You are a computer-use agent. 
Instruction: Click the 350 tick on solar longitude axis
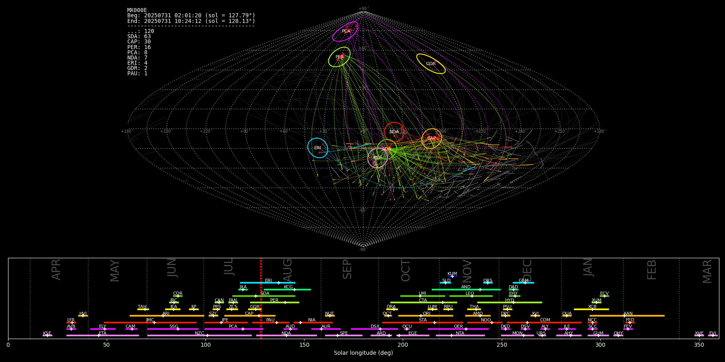[699, 345]
